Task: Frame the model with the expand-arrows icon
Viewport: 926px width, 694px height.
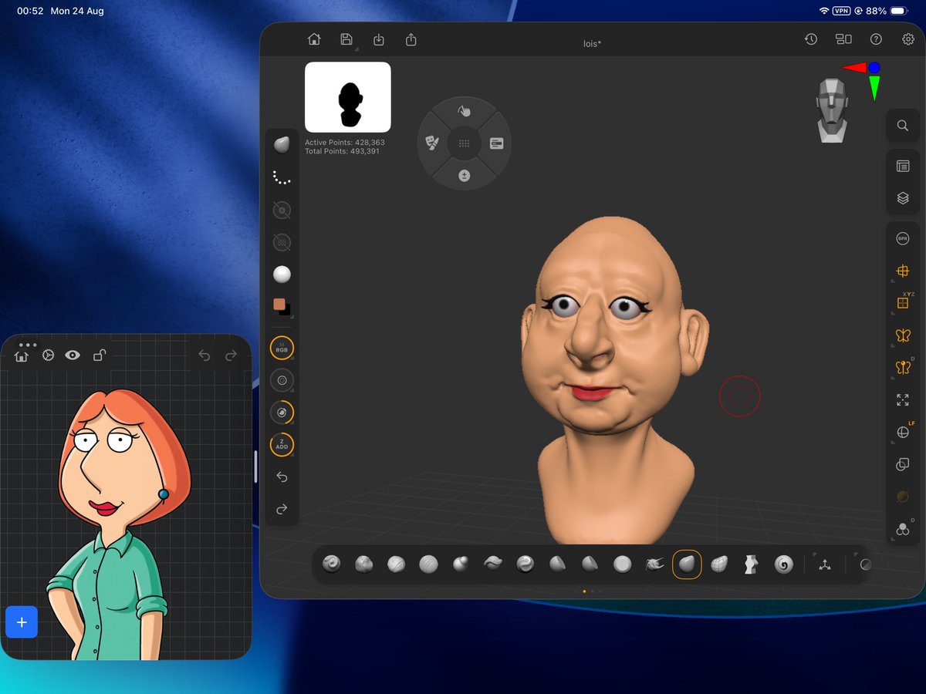Action: (x=903, y=400)
